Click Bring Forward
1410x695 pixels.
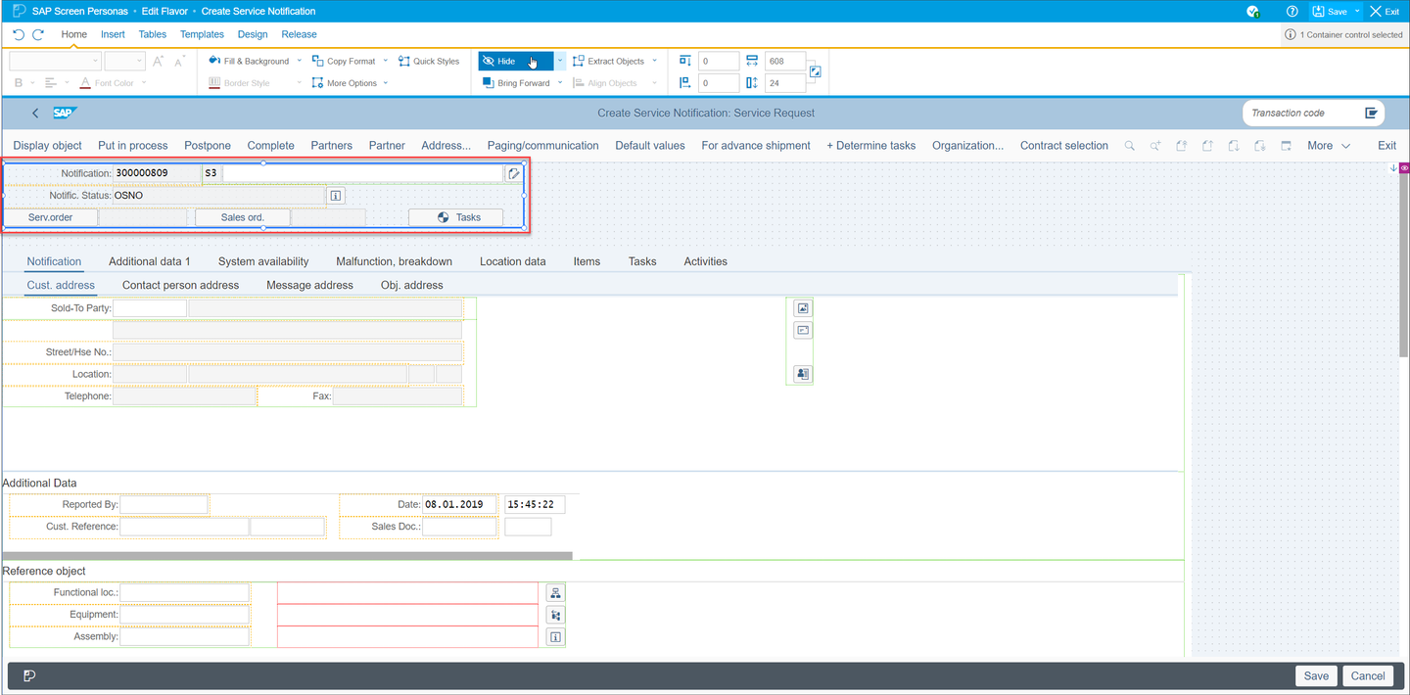click(516, 83)
